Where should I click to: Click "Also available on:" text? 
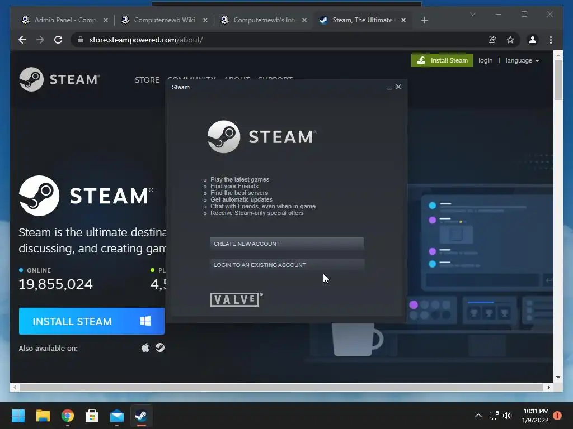48,349
